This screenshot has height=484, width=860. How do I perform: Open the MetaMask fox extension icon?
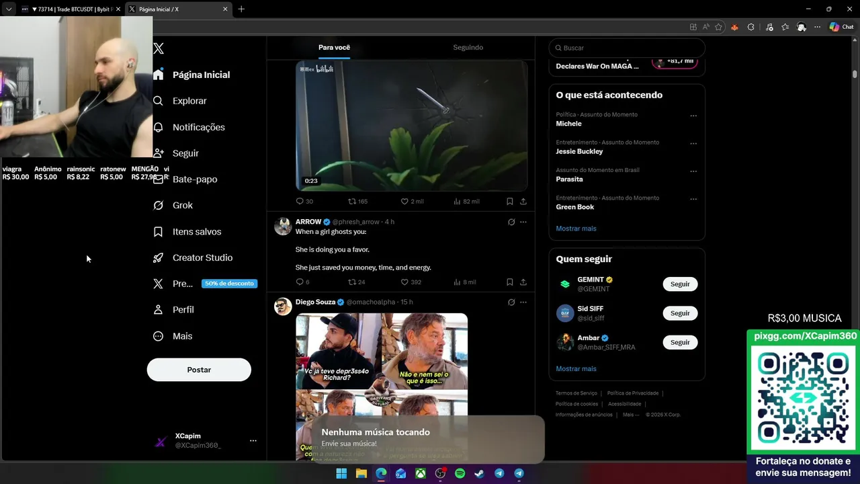pos(734,27)
